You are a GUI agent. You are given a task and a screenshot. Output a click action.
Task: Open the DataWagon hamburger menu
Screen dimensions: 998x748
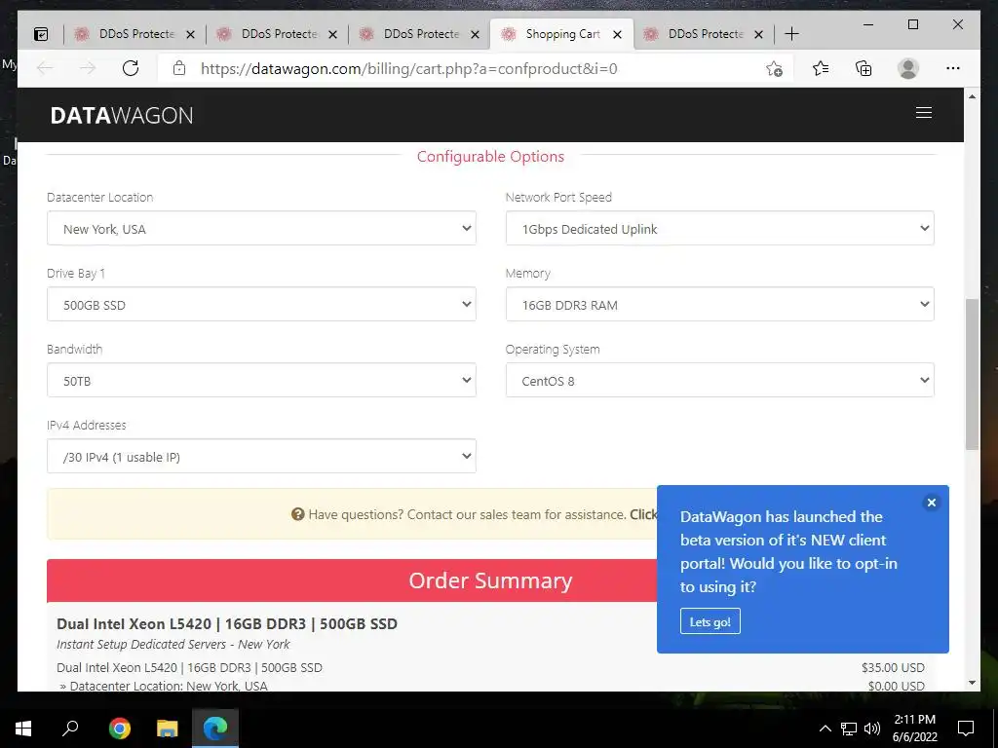tap(924, 113)
